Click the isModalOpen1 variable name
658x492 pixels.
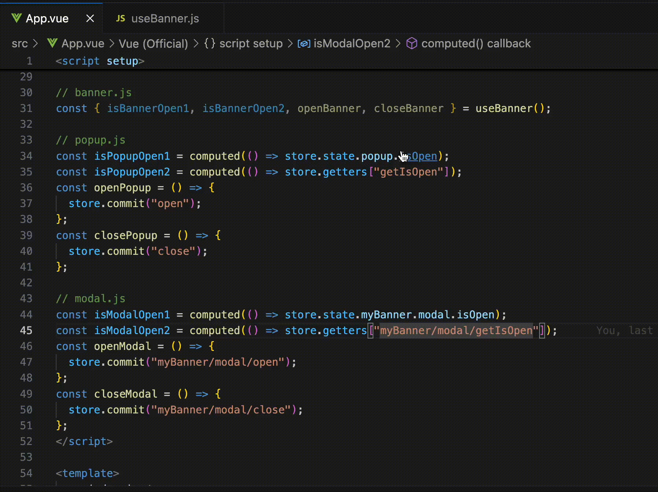pos(132,315)
